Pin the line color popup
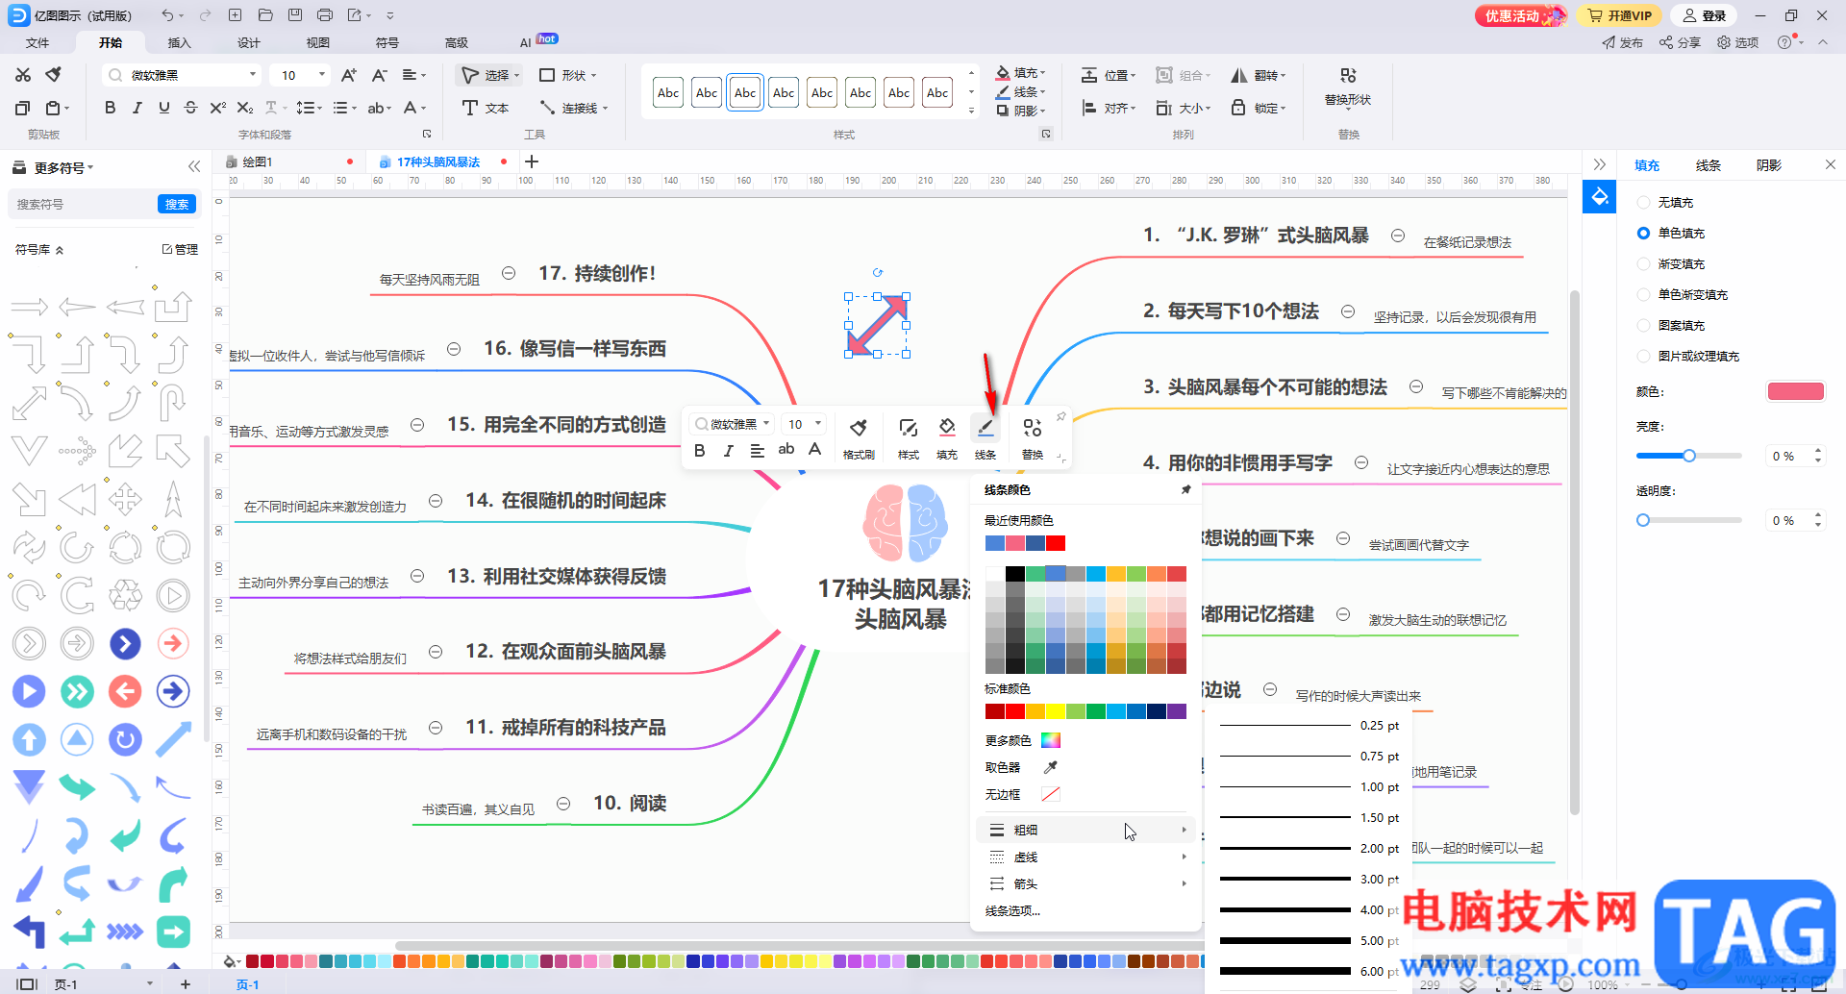This screenshot has height=994, width=1846. 1185,489
